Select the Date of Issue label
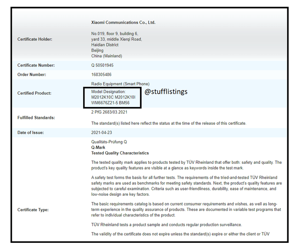The width and height of the screenshot is (301, 245). (x=31, y=133)
